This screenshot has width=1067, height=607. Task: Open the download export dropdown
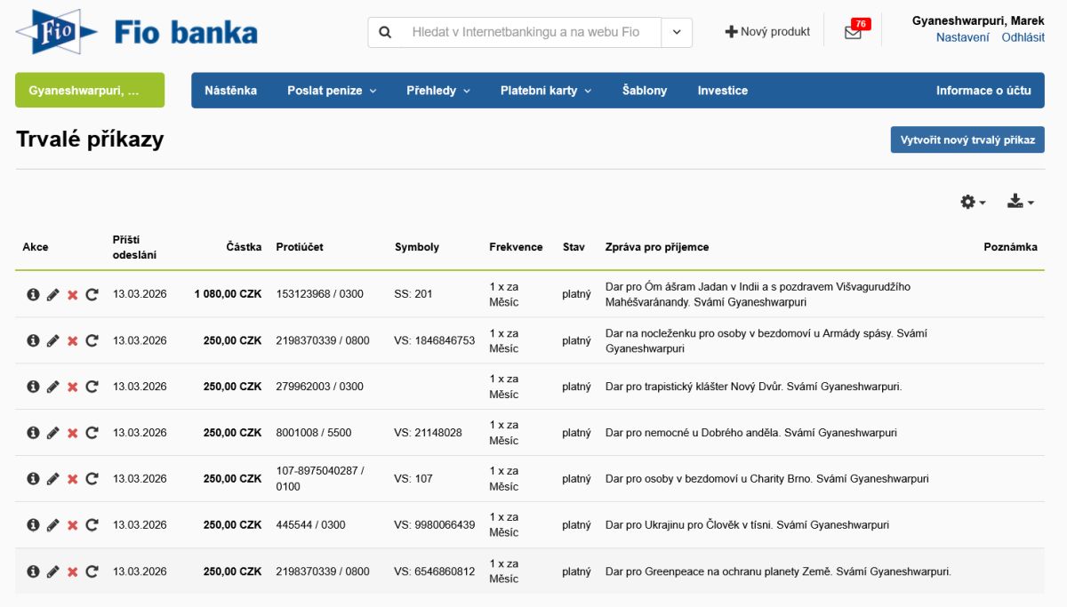(x=1020, y=203)
